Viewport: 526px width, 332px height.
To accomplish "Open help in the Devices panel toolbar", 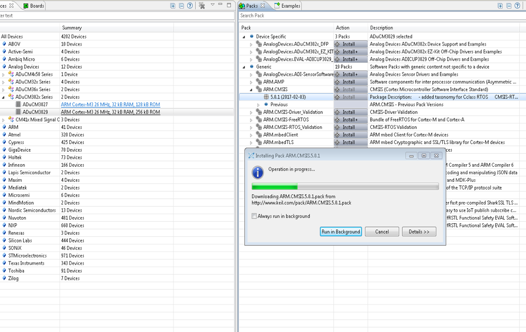I will (190, 6).
